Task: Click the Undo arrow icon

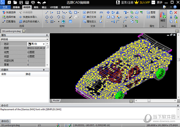Action: pos(39,2)
